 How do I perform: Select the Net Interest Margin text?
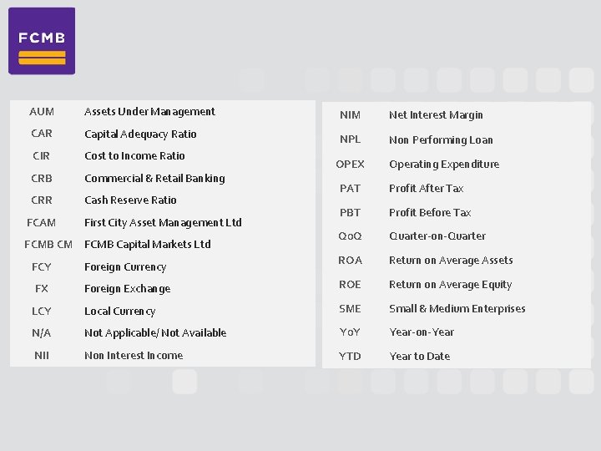click(x=436, y=115)
